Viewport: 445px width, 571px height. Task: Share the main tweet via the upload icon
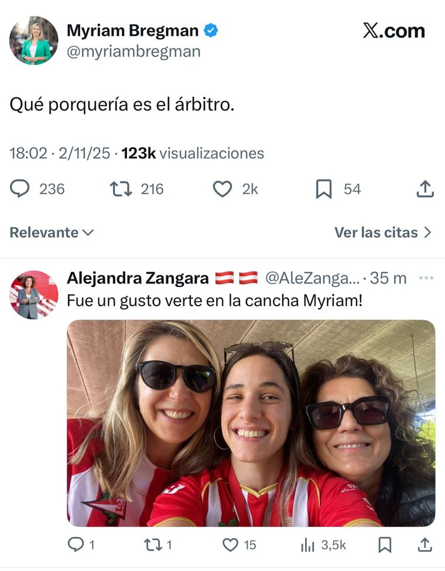[x=425, y=189]
